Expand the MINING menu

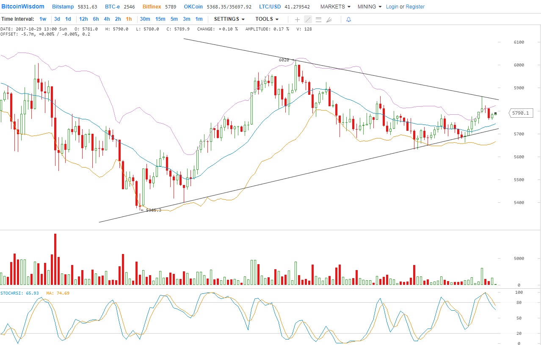click(x=369, y=7)
